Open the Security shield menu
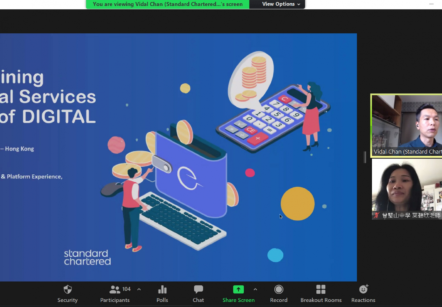This screenshot has width=442, height=307. tap(67, 293)
